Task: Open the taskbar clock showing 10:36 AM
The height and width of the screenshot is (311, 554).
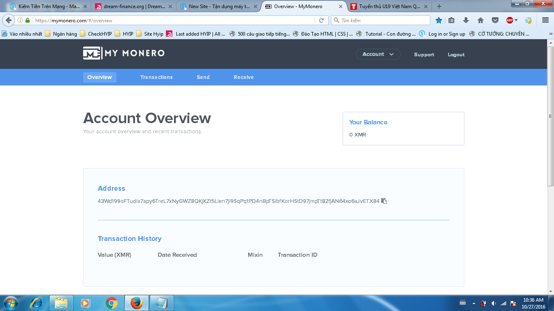Action: (x=533, y=303)
